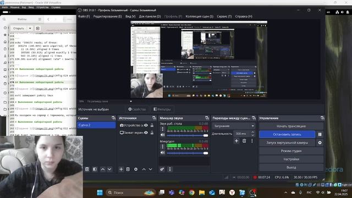The image size is (352, 198).
Task: Open Google Chrome from taskbar
Action: (192, 193)
